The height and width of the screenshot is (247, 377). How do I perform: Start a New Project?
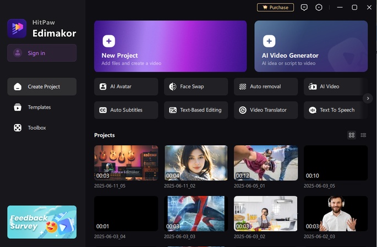(170, 46)
